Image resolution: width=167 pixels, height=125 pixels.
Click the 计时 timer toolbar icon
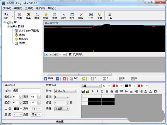[x=63, y=16]
